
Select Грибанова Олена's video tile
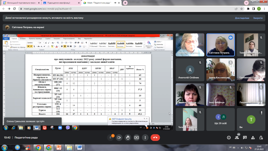(251, 70)
